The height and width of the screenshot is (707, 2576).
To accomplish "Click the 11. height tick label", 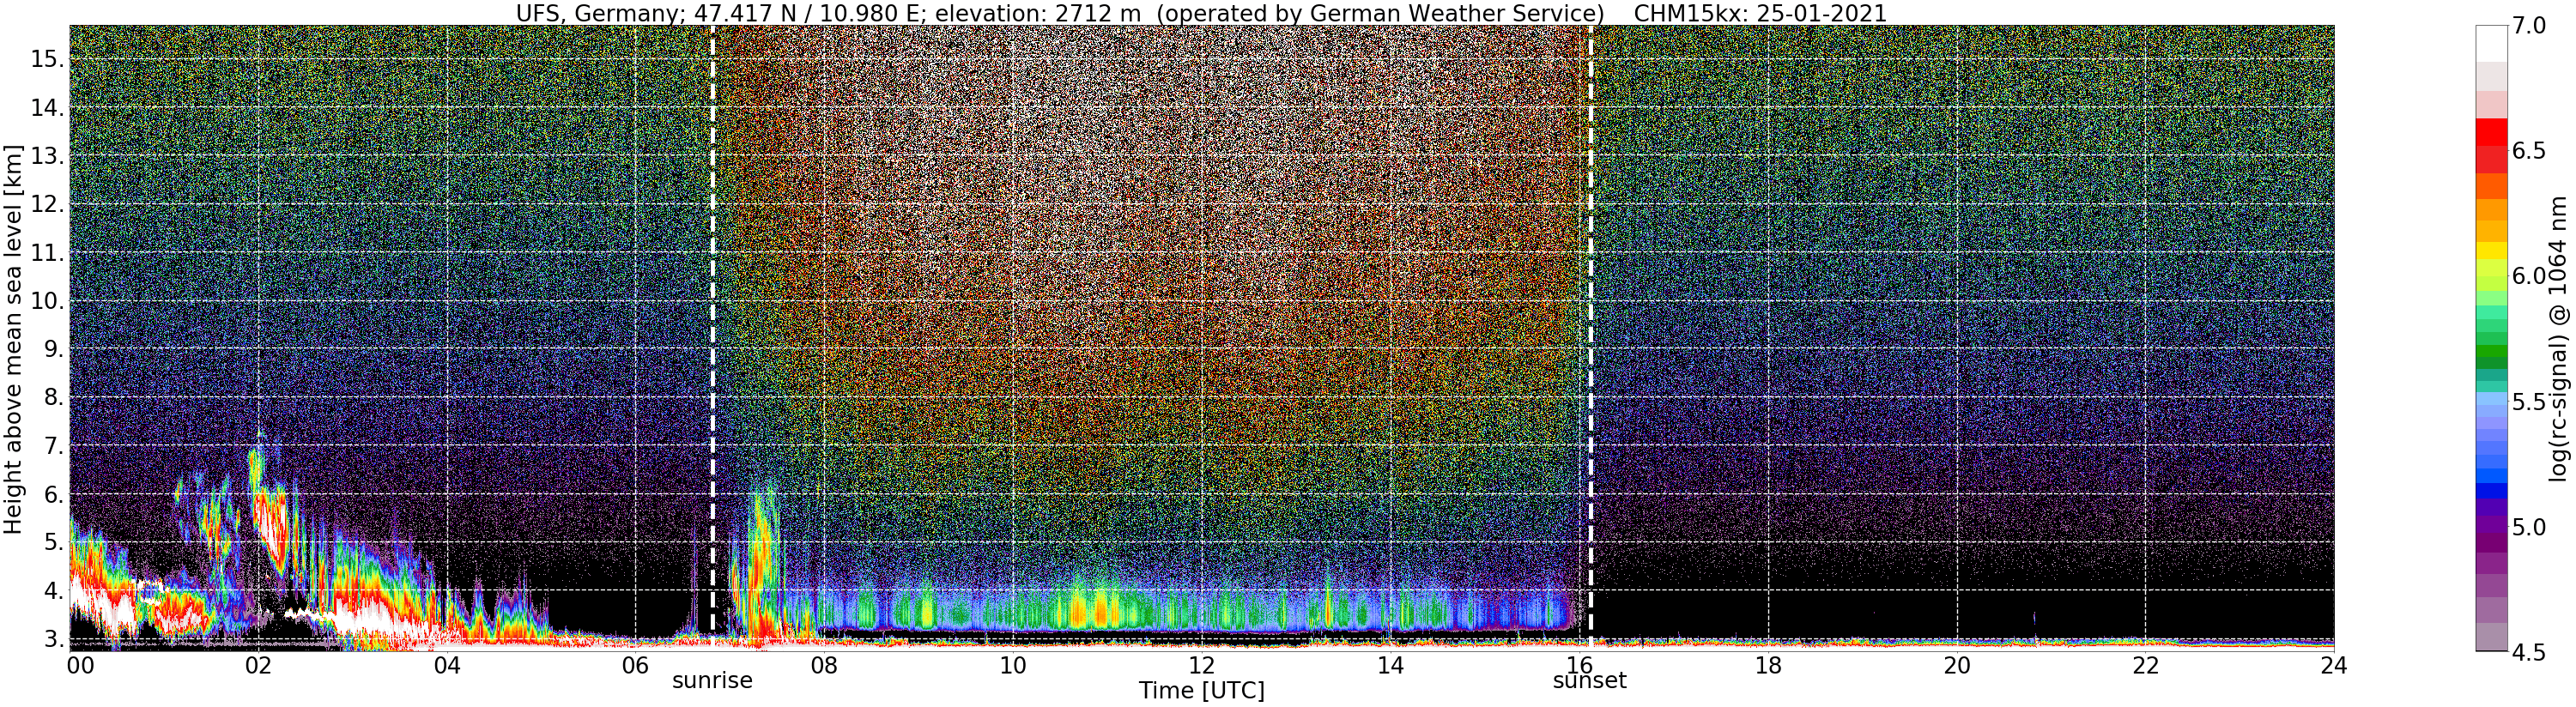I will tap(47, 253).
